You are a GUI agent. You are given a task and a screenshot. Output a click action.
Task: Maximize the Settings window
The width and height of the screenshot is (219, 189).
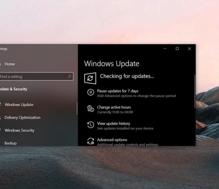click(x=177, y=48)
